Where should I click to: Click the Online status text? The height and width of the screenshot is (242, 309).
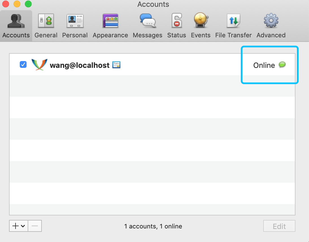(x=264, y=65)
